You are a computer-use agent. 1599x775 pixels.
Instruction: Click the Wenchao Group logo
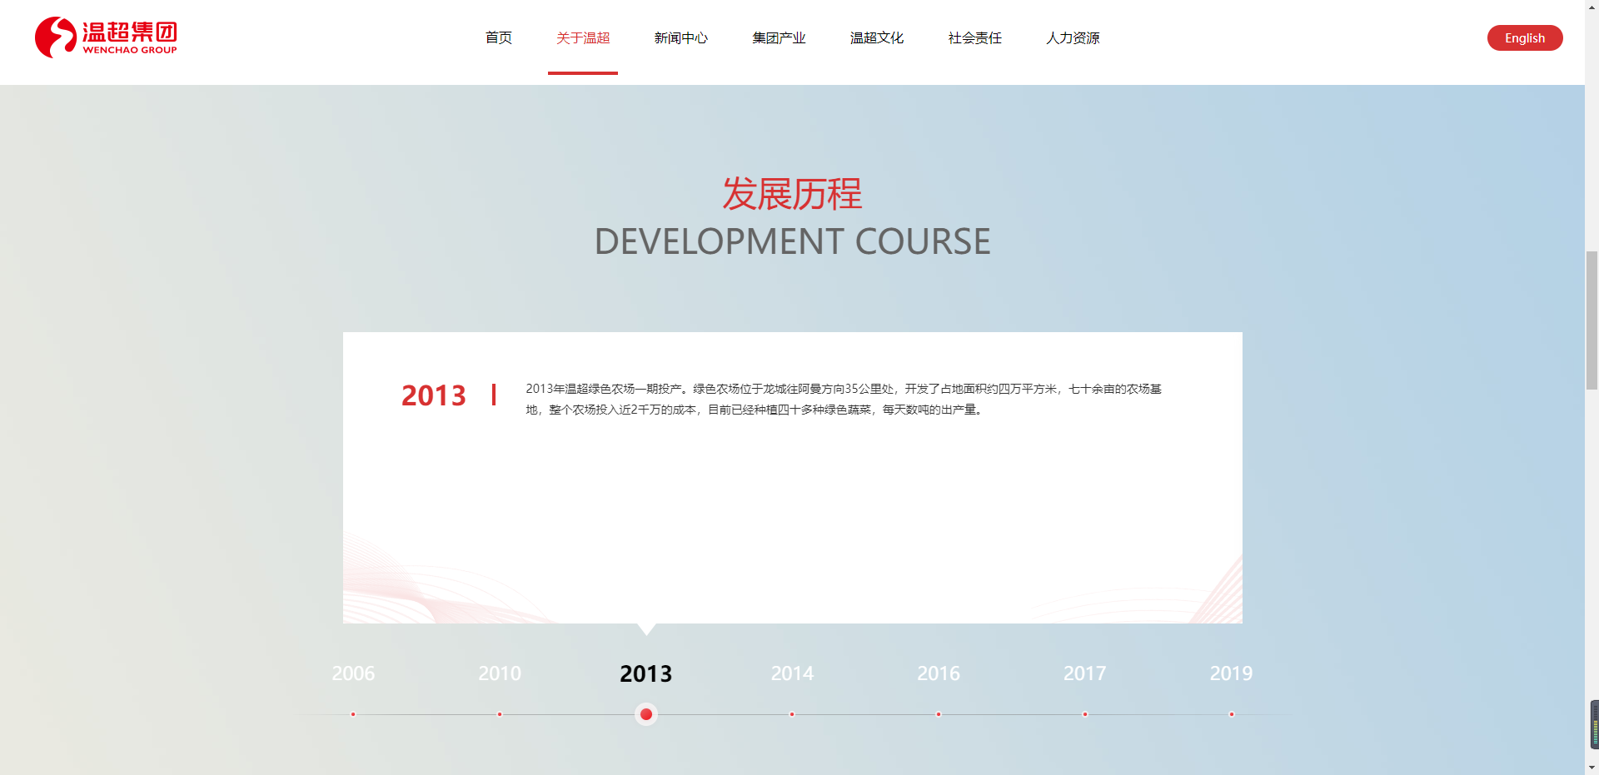pyautogui.click(x=106, y=37)
